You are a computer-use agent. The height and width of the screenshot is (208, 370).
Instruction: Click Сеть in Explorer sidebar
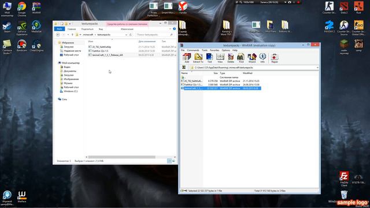pos(64,99)
